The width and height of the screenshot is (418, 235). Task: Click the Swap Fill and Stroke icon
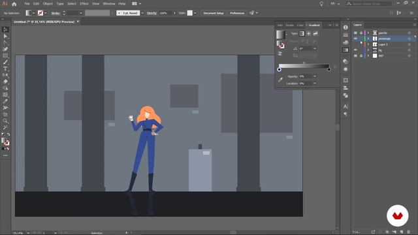pos(8,134)
